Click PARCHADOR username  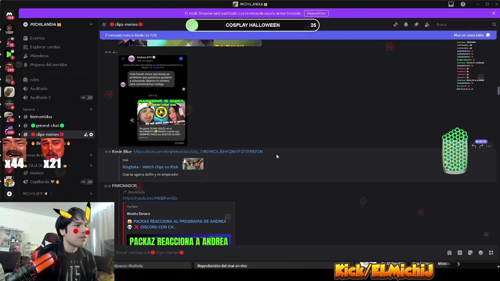(124, 186)
